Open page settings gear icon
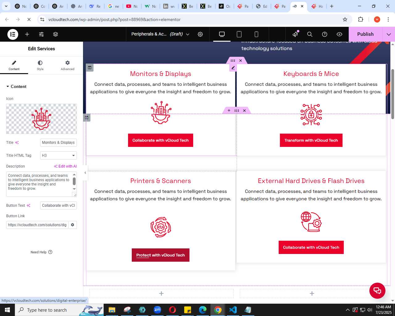 (x=200, y=34)
